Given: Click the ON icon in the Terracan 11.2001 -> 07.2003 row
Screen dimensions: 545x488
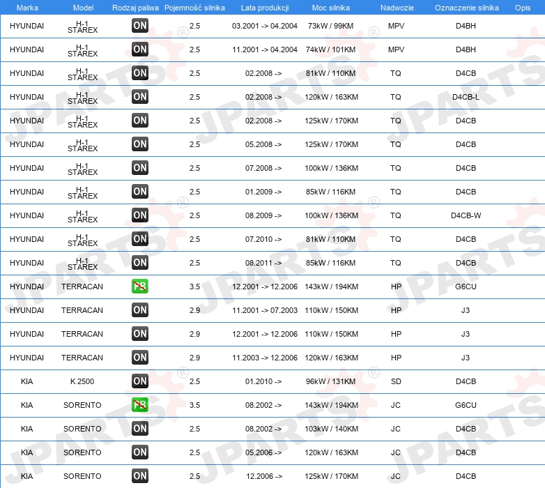Looking at the screenshot, I should [x=140, y=310].
